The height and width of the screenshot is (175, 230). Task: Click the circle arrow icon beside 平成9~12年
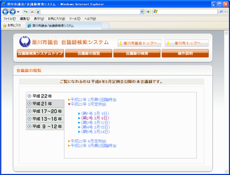[30, 126]
